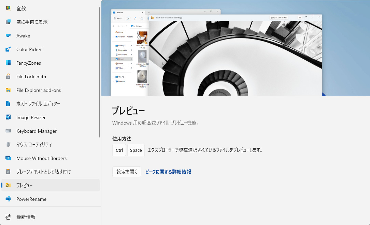This screenshot has height=225, width=370.
Task: Go to the Awake page
Action: 50,35
